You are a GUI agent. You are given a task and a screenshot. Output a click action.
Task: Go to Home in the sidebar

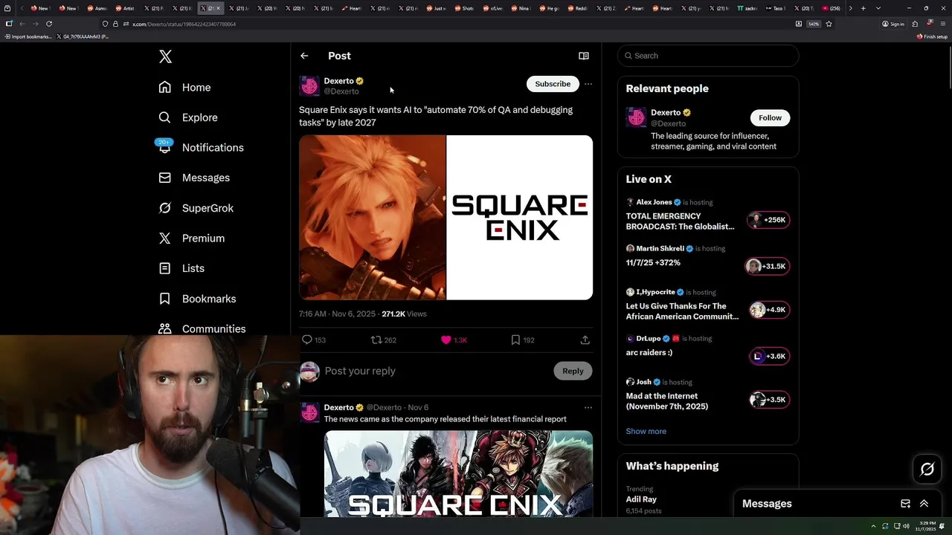pos(184,88)
